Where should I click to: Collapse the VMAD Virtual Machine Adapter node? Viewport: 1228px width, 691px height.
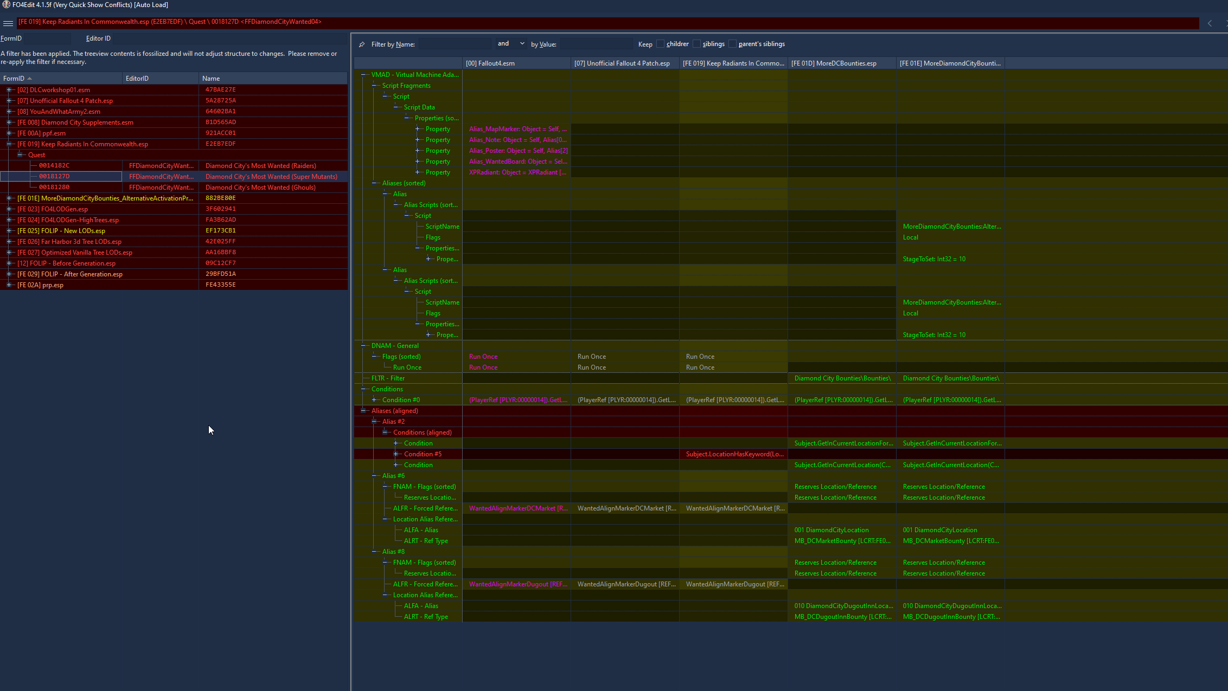point(363,75)
